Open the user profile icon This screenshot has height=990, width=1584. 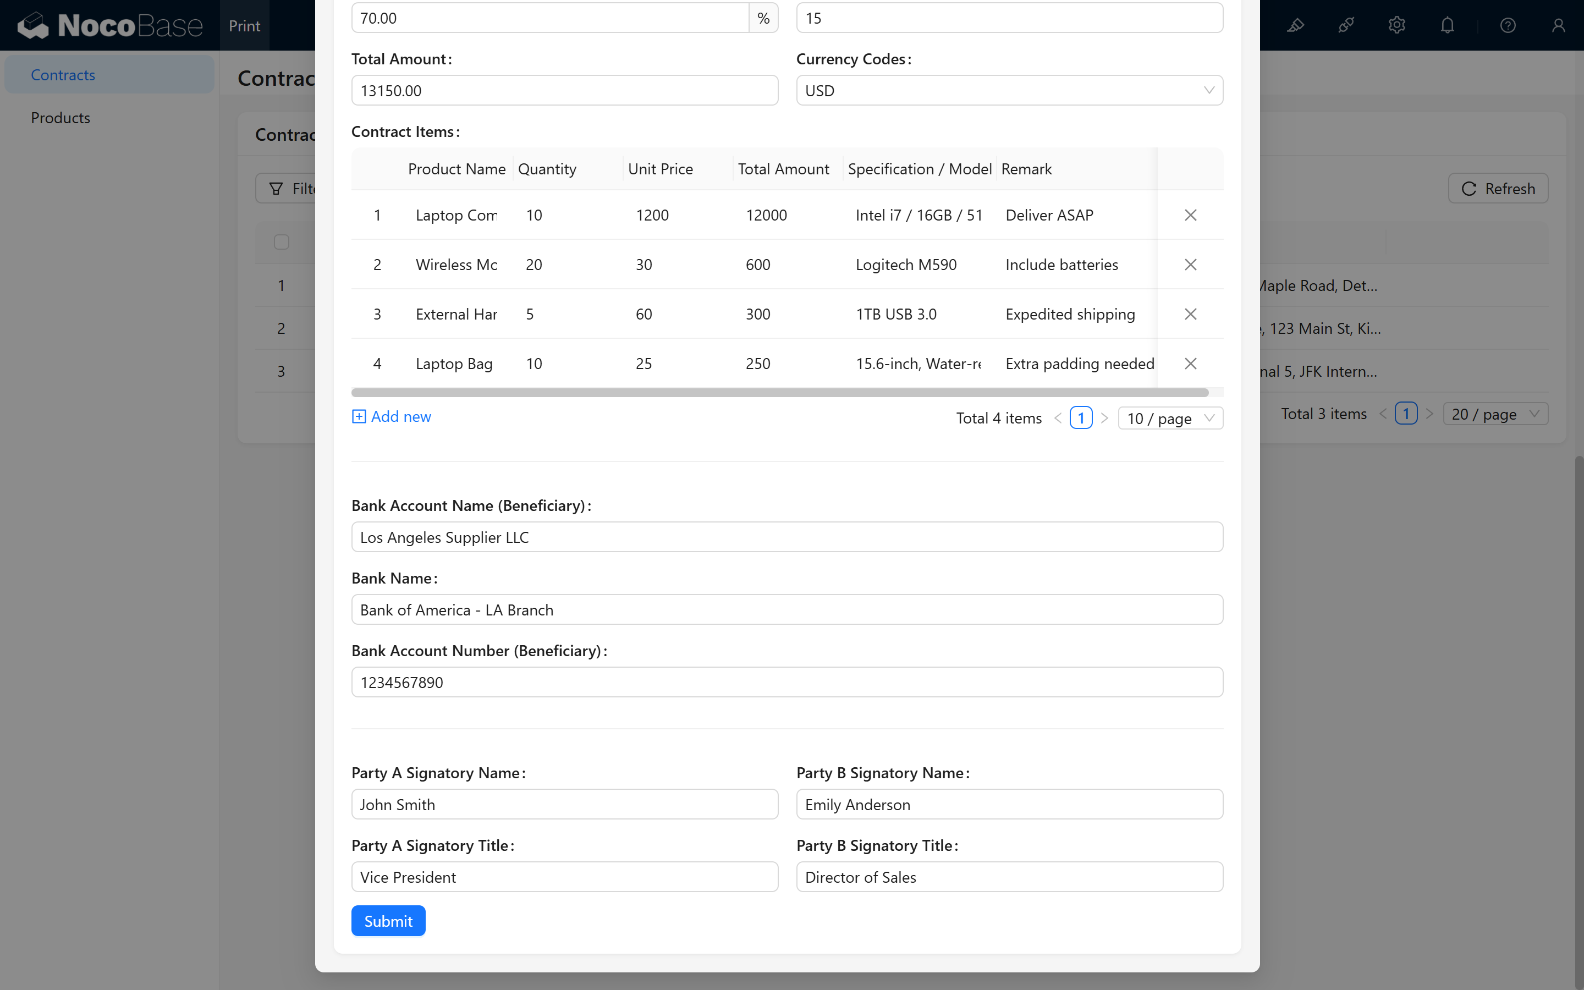(1558, 25)
